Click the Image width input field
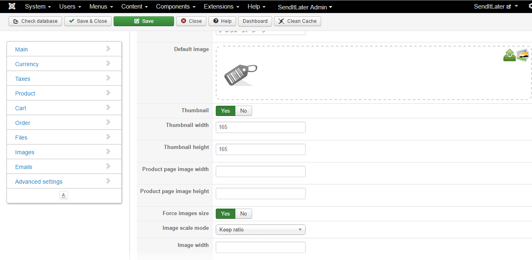Viewport: 532px width, 260px height. pyautogui.click(x=261, y=247)
